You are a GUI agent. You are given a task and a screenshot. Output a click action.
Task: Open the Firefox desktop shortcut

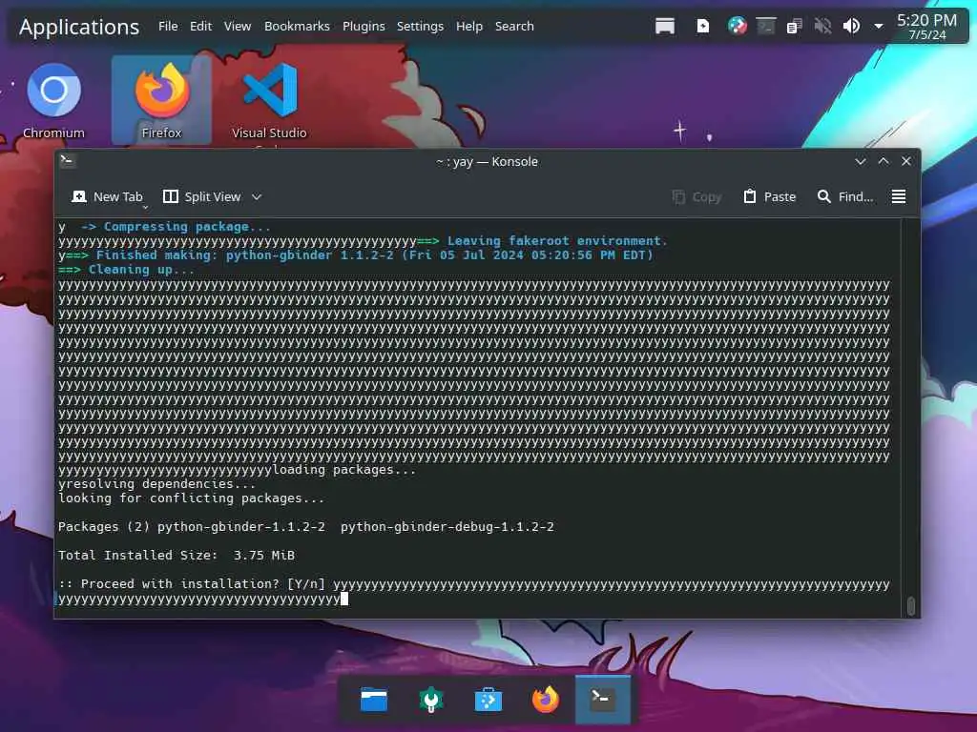[x=161, y=101]
